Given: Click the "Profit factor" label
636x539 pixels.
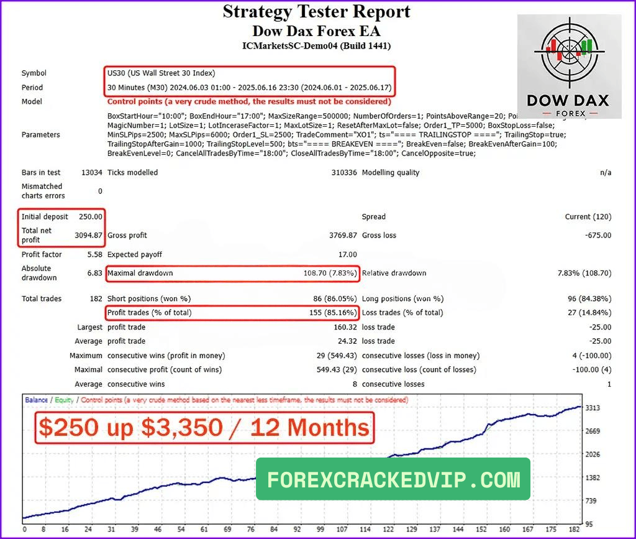Looking at the screenshot, I should coord(42,254).
